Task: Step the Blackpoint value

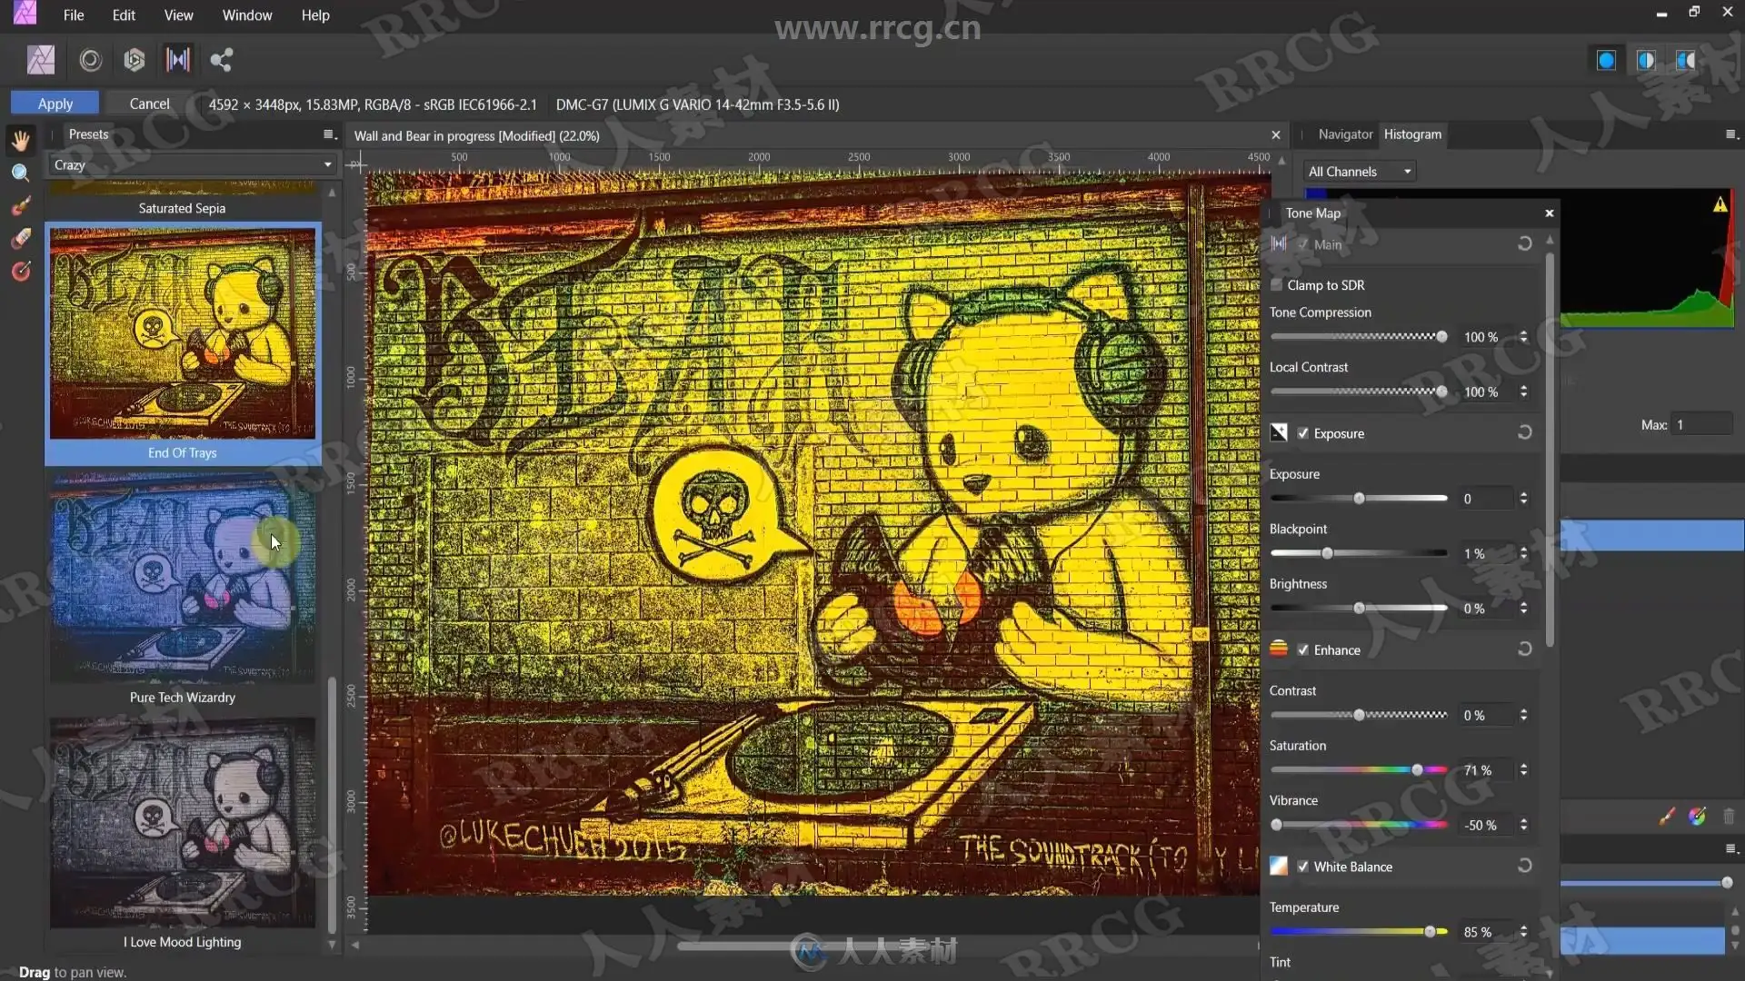Action: [x=1524, y=553]
